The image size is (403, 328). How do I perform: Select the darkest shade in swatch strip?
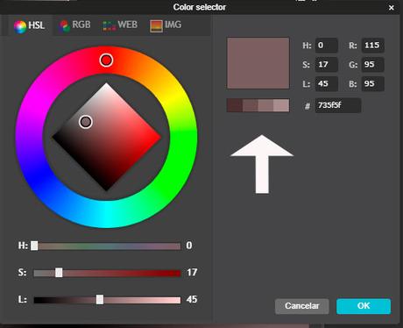235,105
